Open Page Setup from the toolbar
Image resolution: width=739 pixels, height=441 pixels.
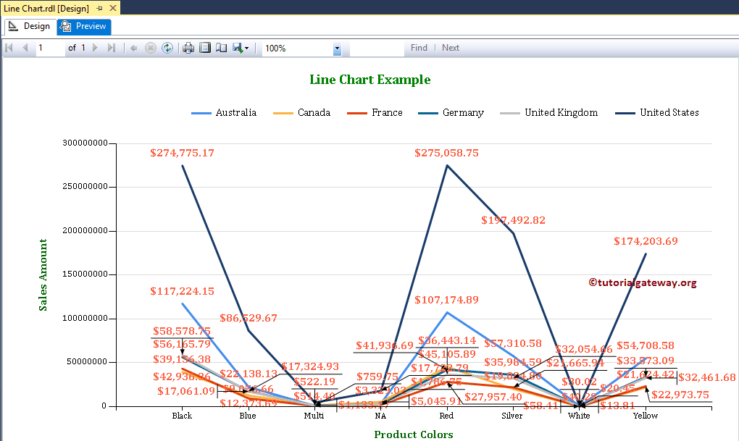coord(220,48)
